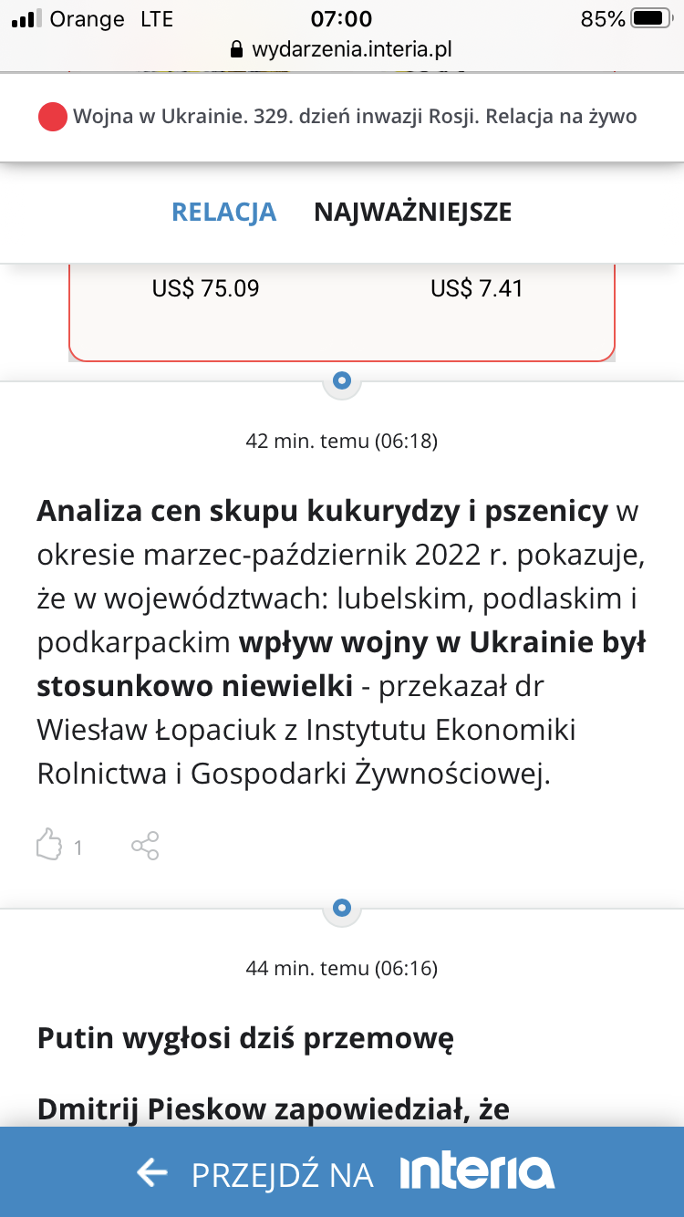Tap the timeline dot above the 06:18 entry

[342, 380]
